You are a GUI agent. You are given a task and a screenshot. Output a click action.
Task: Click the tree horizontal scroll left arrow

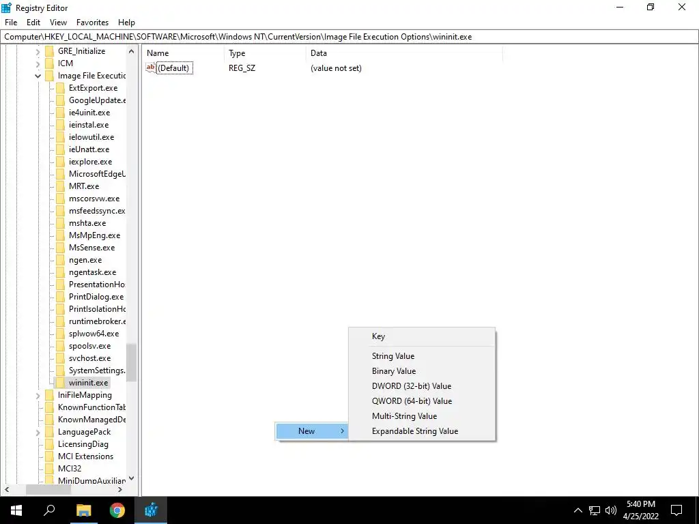tap(7, 489)
